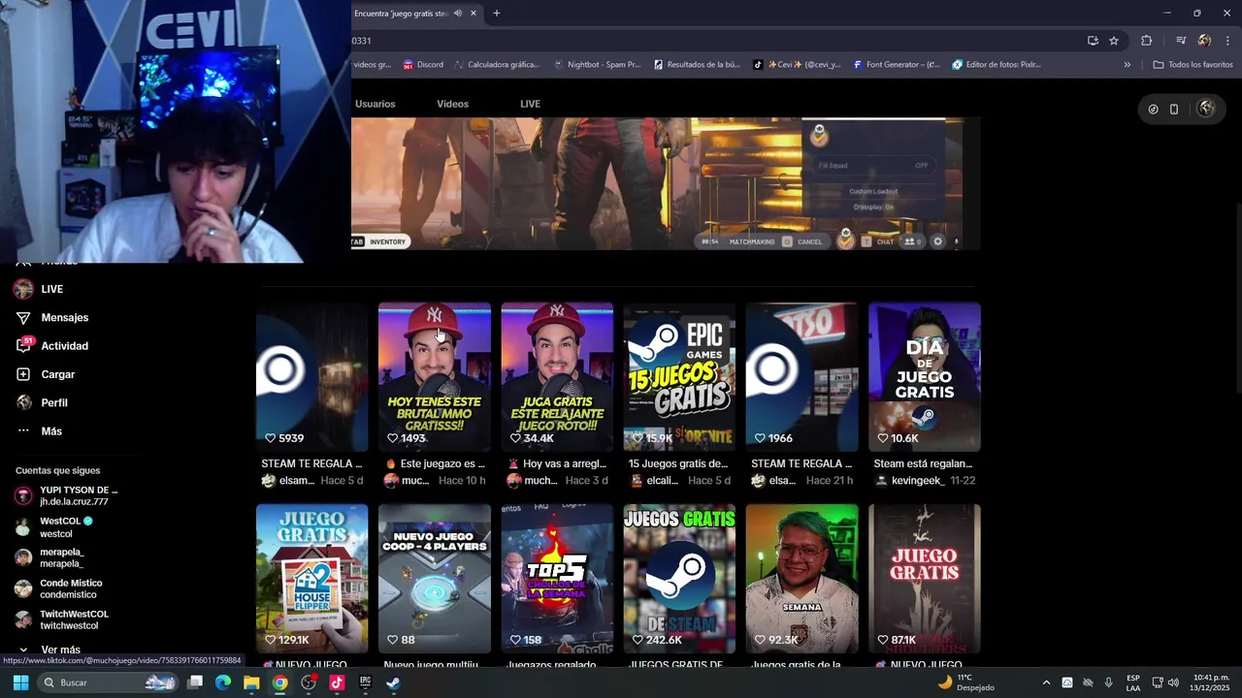Open the Cevi TikTok bookmark
Screen dimensions: 1242x698
pyautogui.click(x=798, y=65)
